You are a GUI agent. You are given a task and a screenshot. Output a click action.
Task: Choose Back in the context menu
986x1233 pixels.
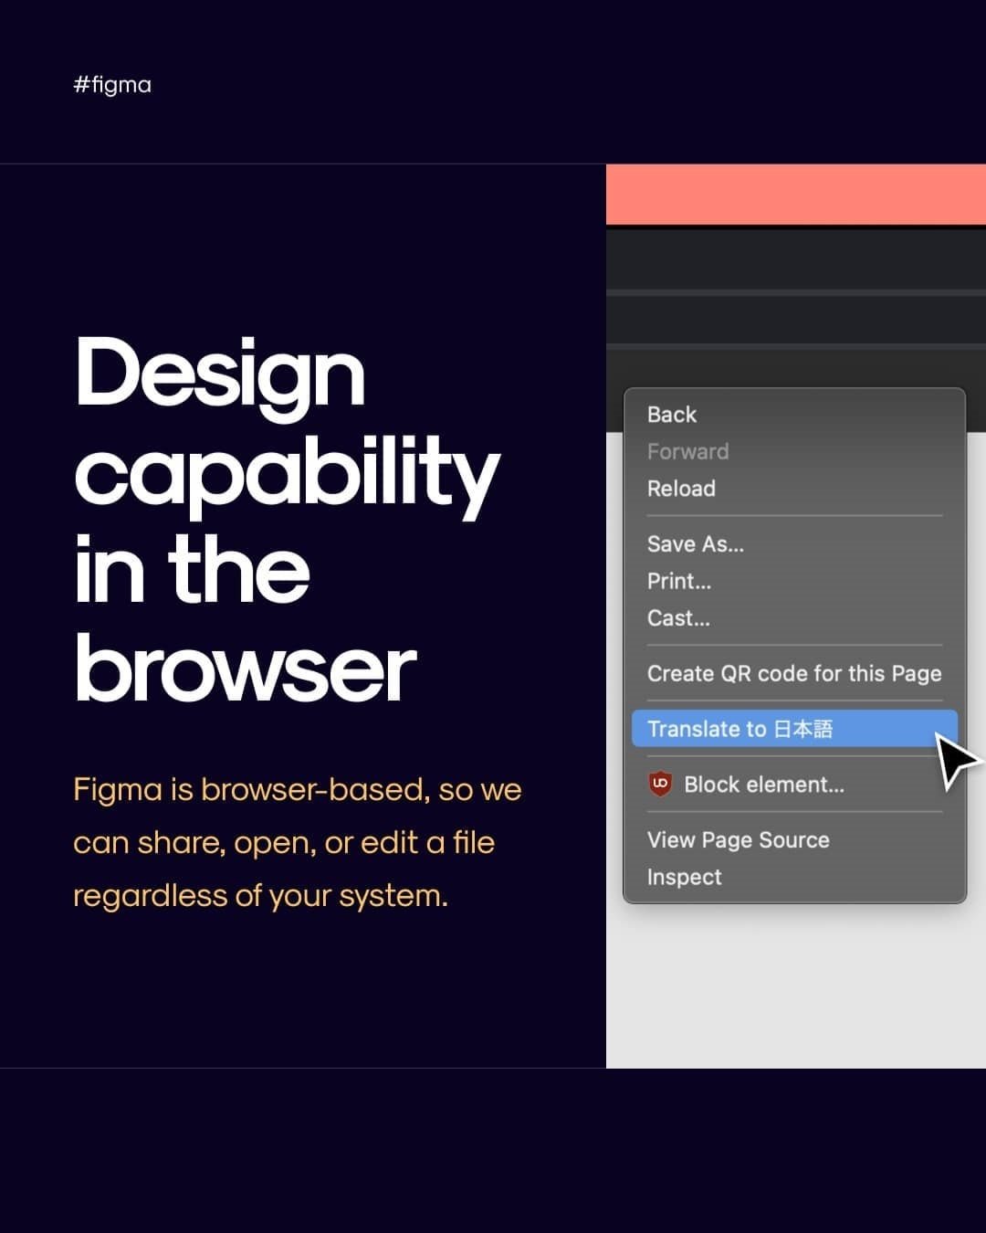pyautogui.click(x=794, y=415)
